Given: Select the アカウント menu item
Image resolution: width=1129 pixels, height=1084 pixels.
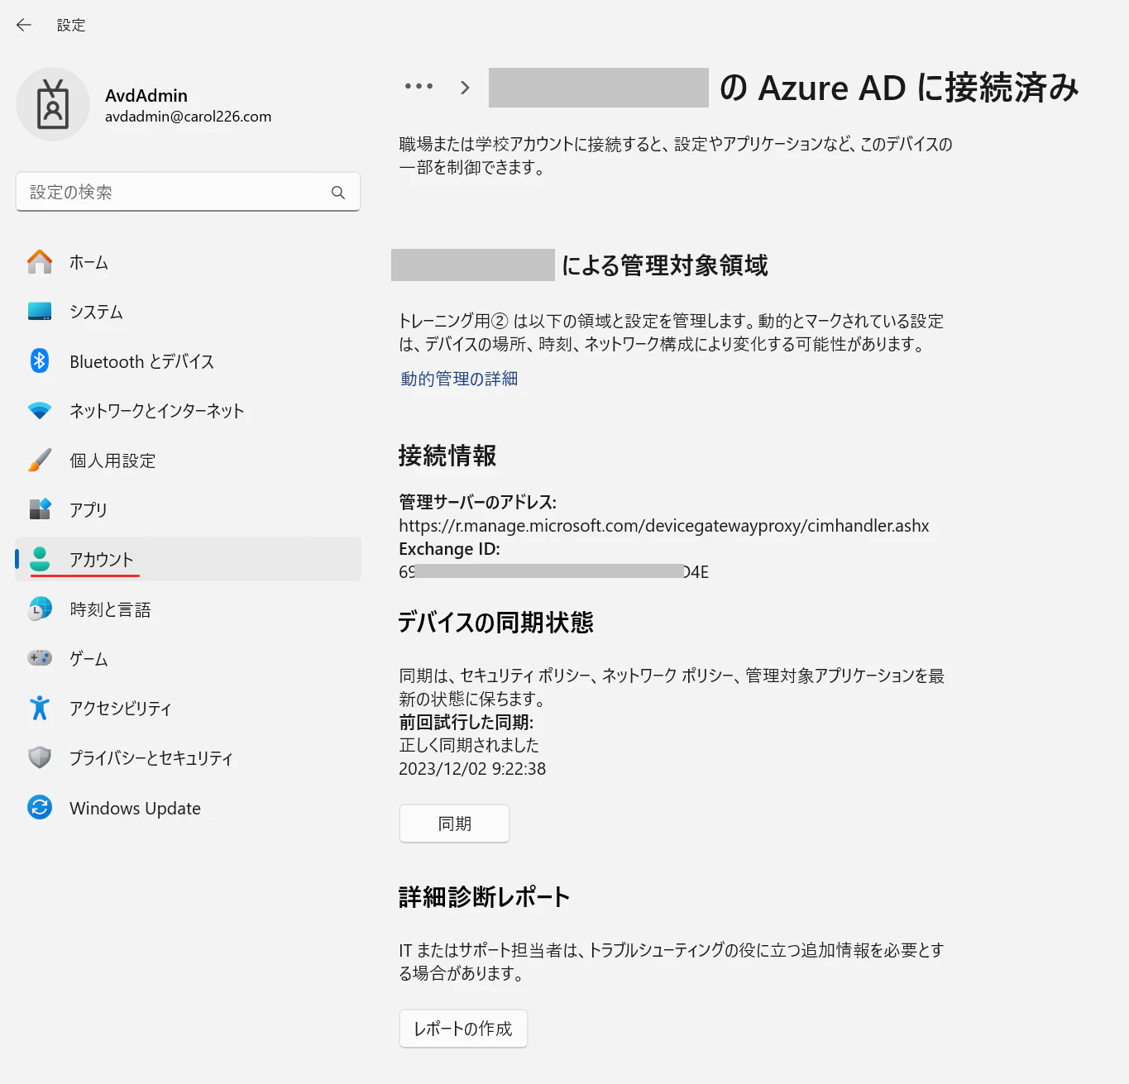Looking at the screenshot, I should [189, 559].
